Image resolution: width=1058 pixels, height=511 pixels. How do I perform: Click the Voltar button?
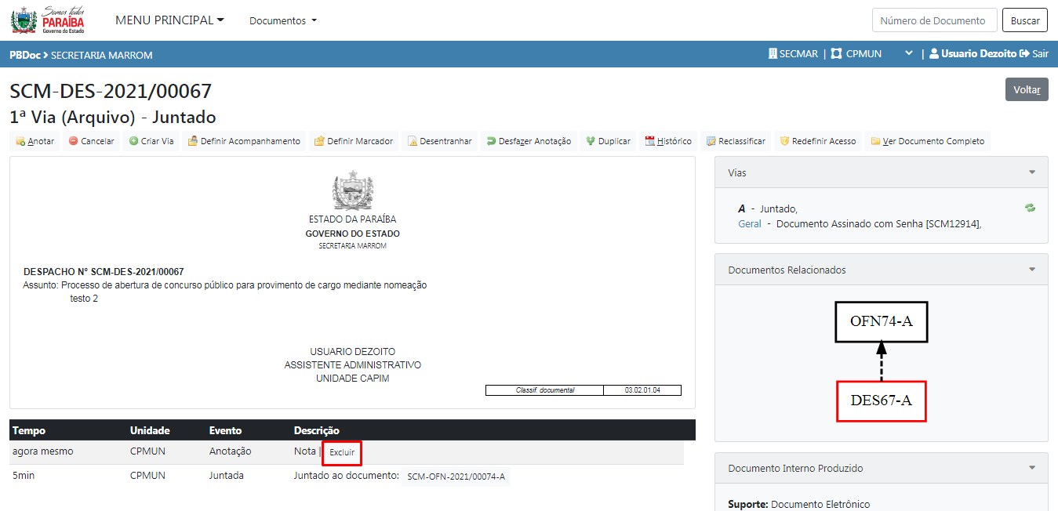(x=1026, y=89)
